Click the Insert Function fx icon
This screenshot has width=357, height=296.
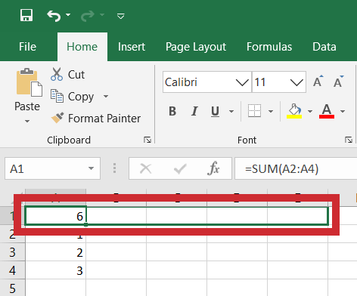click(213, 168)
